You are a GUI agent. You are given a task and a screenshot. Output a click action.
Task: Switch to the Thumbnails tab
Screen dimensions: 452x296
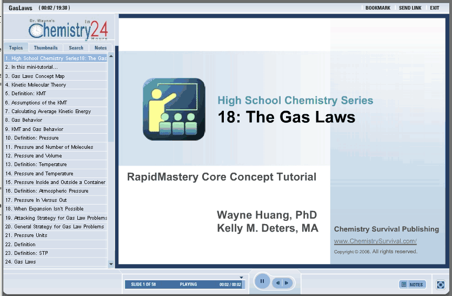pos(45,48)
